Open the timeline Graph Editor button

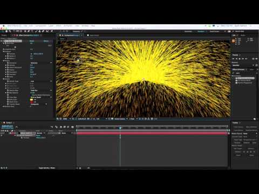click(72, 127)
